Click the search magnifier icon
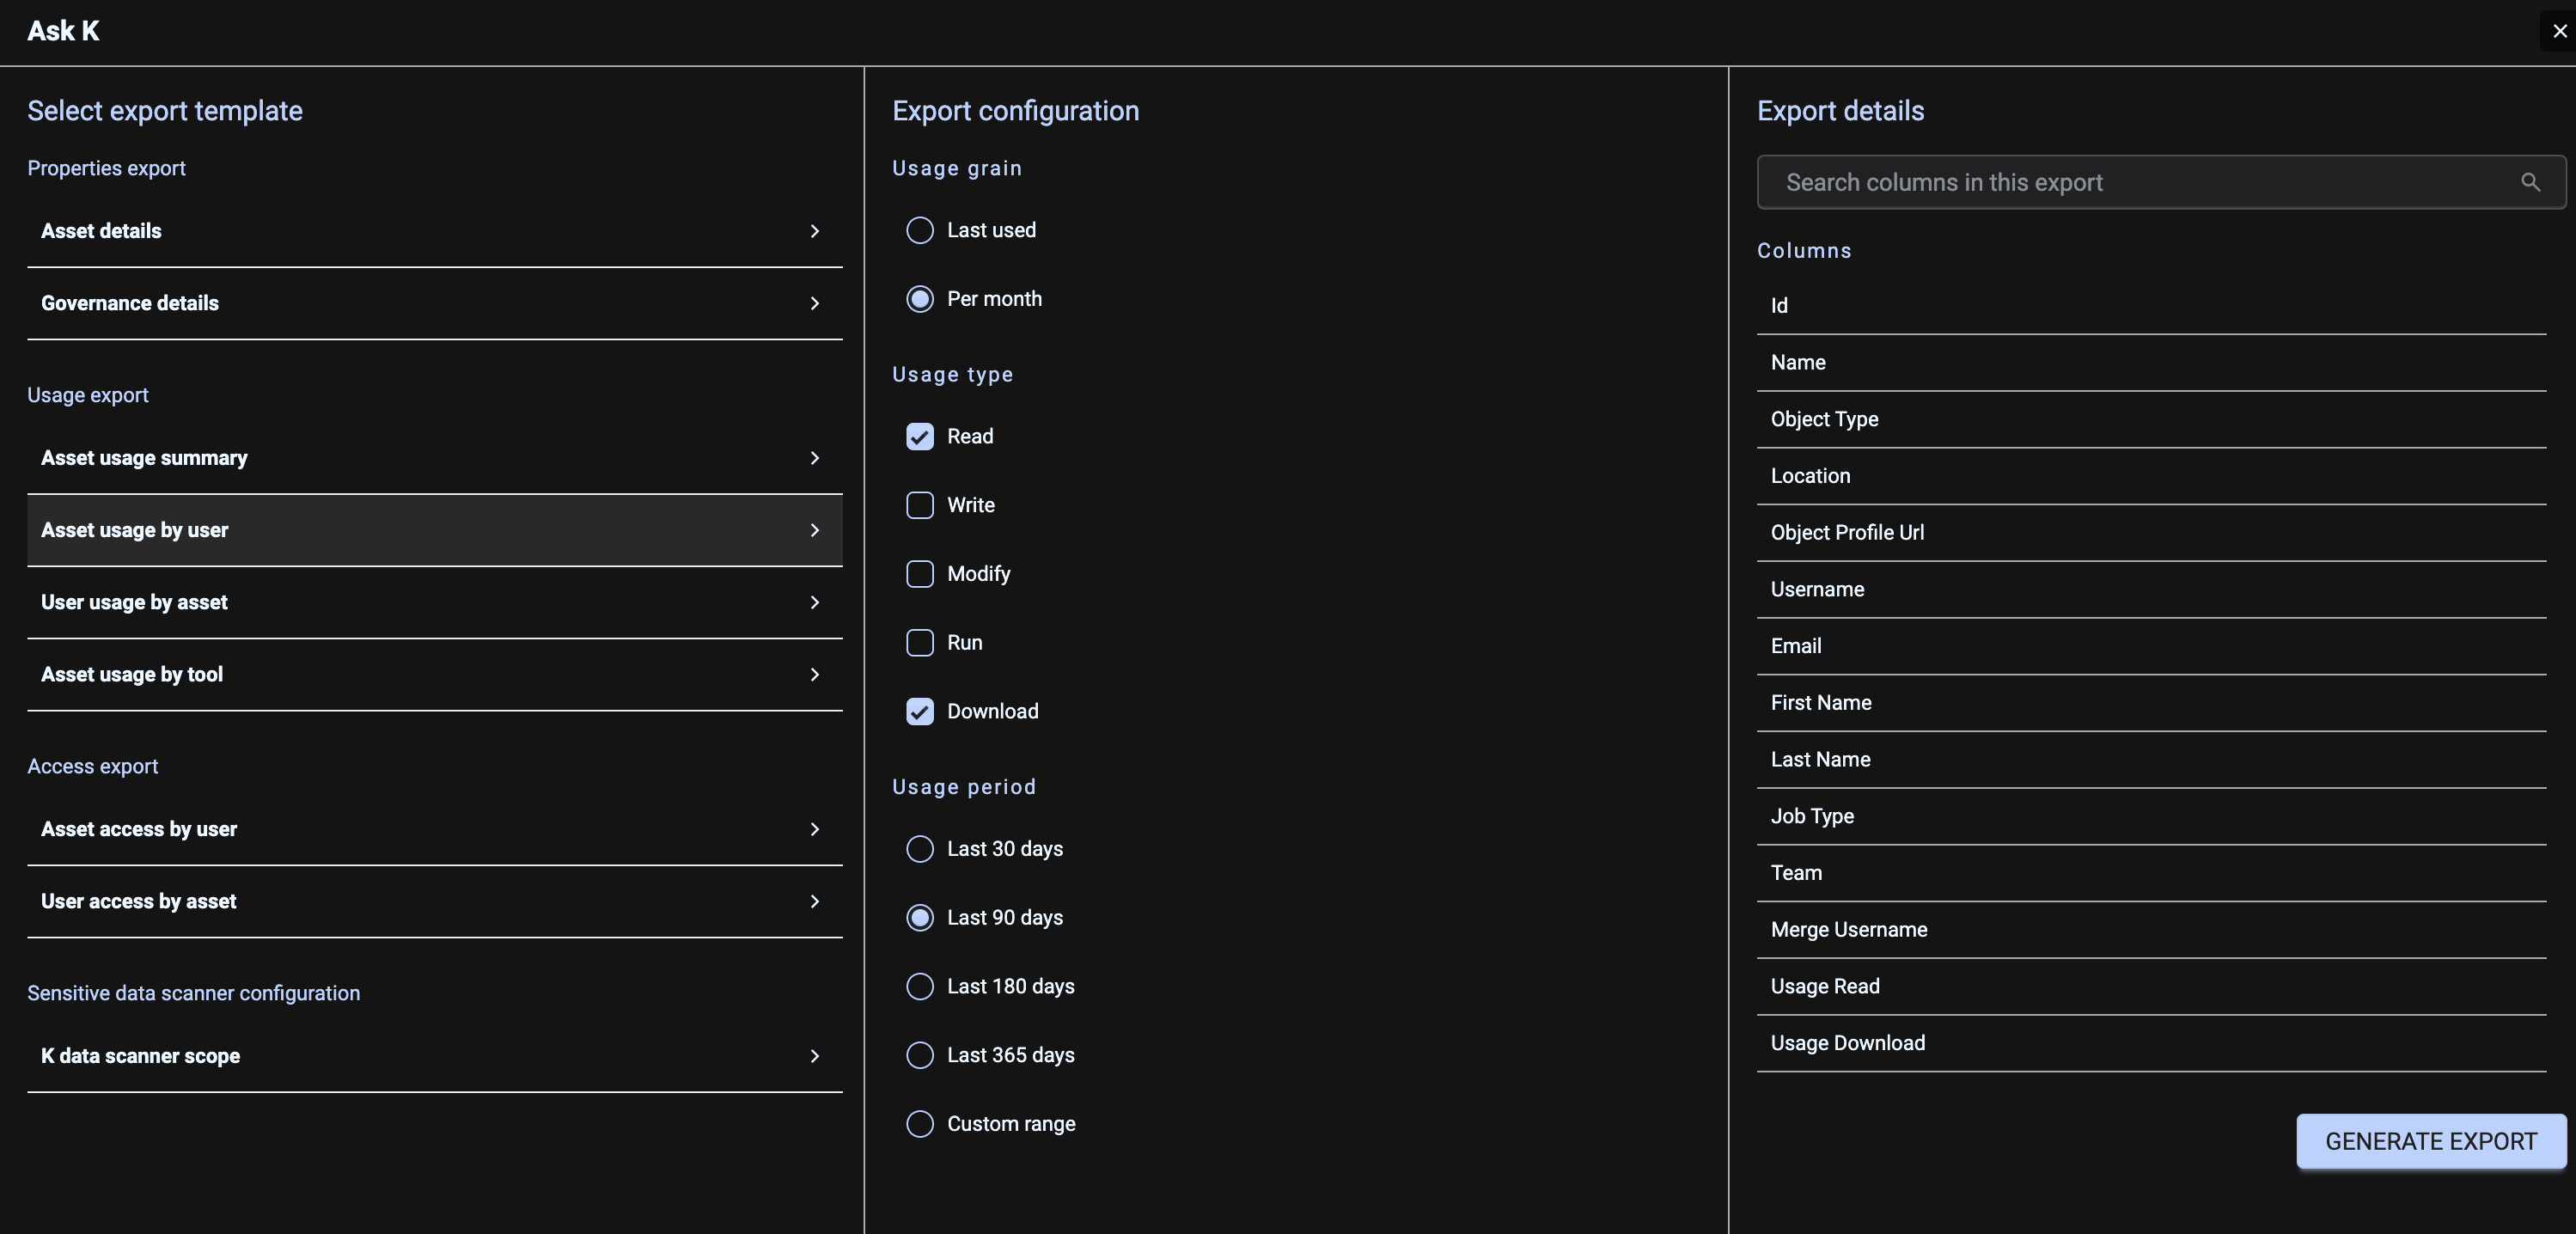Image resolution: width=2576 pixels, height=1234 pixels. click(2530, 182)
